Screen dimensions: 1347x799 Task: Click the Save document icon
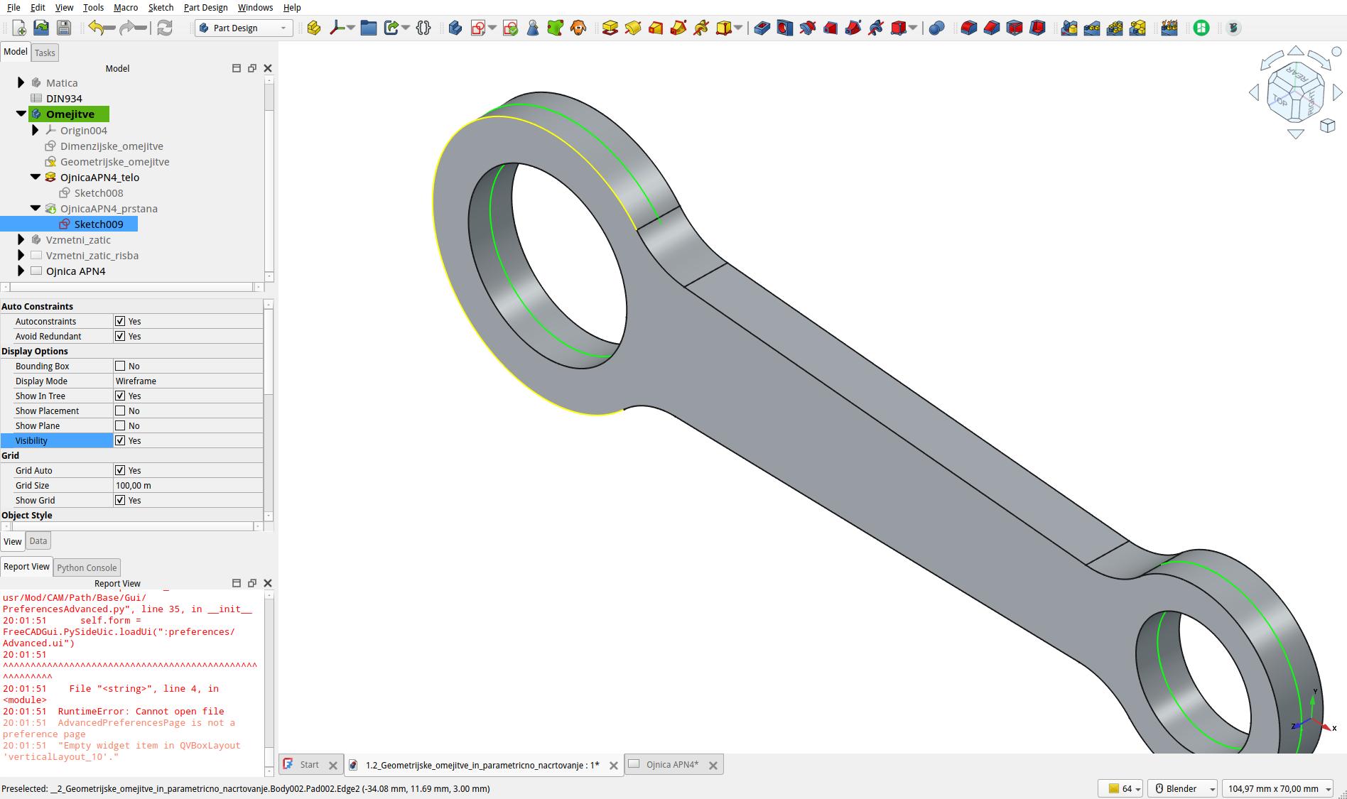64,28
